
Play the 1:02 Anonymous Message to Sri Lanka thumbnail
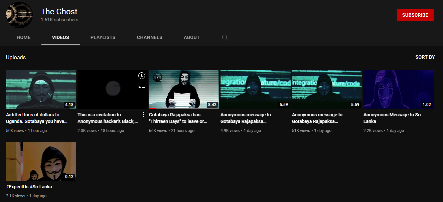click(399, 89)
